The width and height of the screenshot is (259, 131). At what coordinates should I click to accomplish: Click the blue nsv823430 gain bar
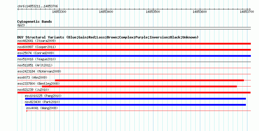135,105
